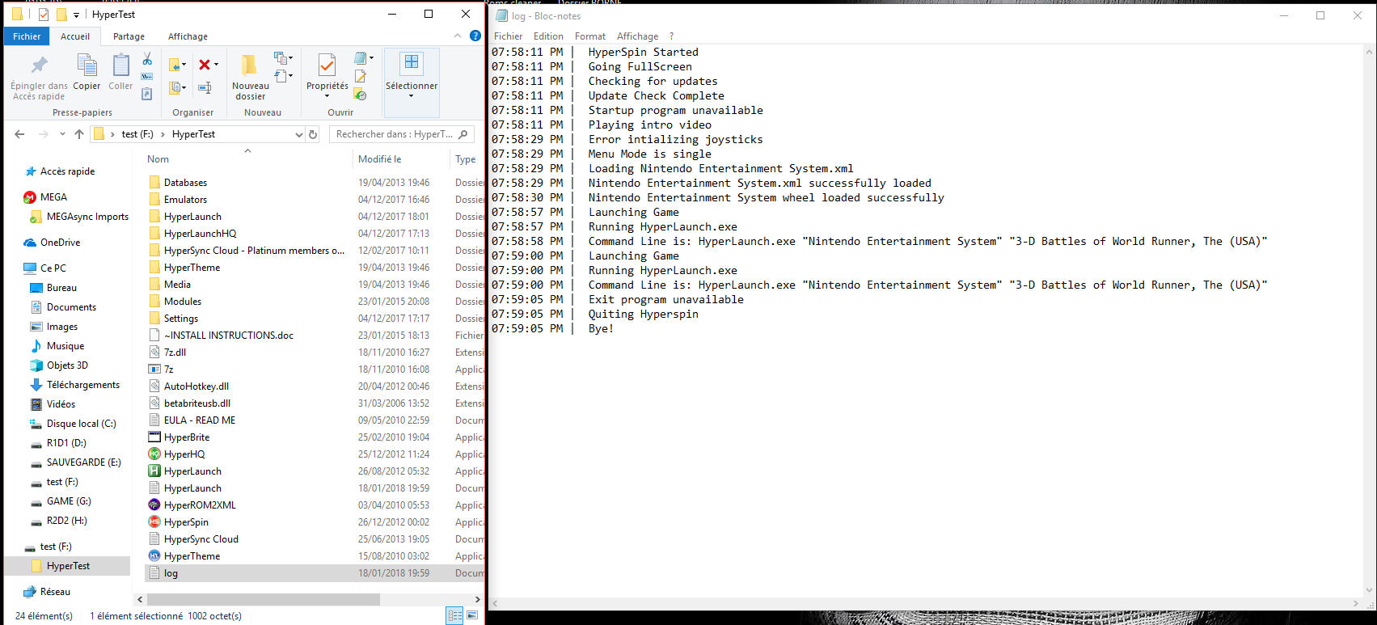Screen dimensions: 1377x625
Task: Open the Edition menu in Bloc-notes
Action: pos(548,36)
